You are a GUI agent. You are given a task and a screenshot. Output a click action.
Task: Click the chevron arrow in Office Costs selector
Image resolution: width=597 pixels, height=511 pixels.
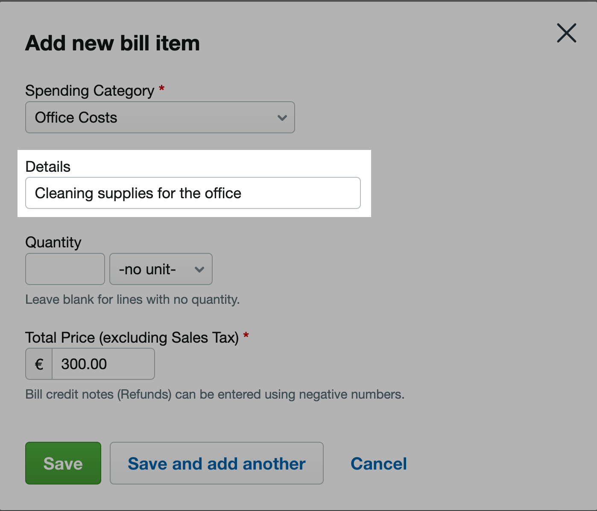point(282,118)
